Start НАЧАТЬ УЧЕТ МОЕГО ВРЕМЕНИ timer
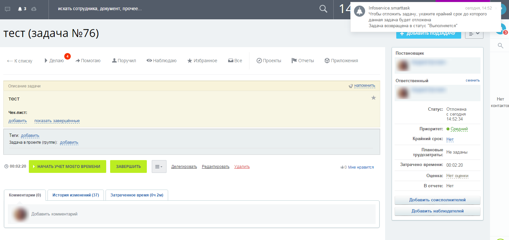 point(68,166)
